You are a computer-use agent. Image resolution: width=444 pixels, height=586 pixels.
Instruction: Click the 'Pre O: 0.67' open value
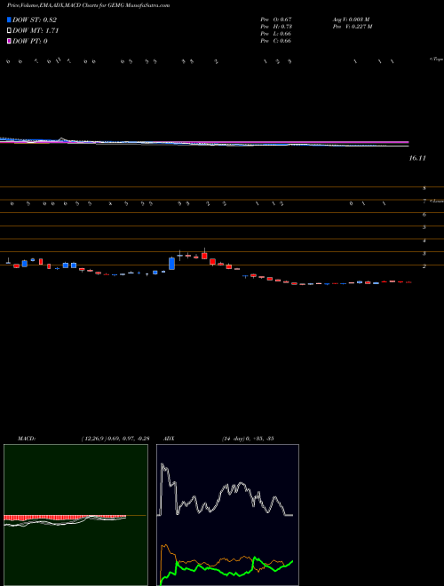point(276,20)
